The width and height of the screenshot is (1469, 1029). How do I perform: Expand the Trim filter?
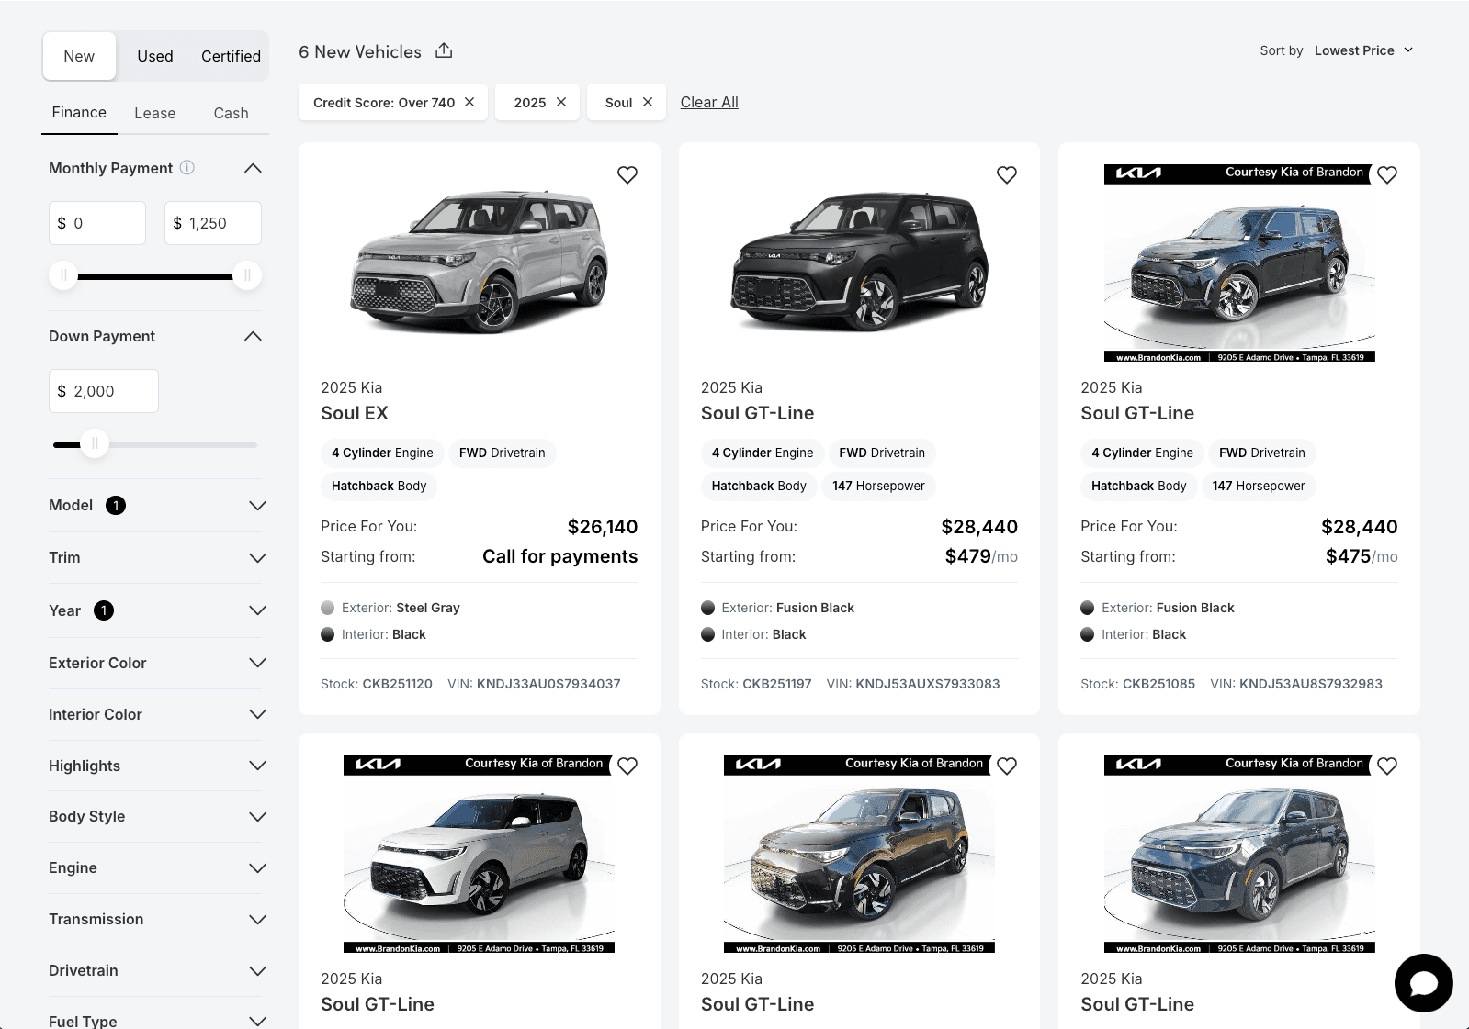[x=155, y=557]
